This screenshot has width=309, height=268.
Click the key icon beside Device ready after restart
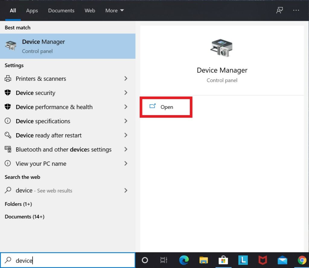8,135
